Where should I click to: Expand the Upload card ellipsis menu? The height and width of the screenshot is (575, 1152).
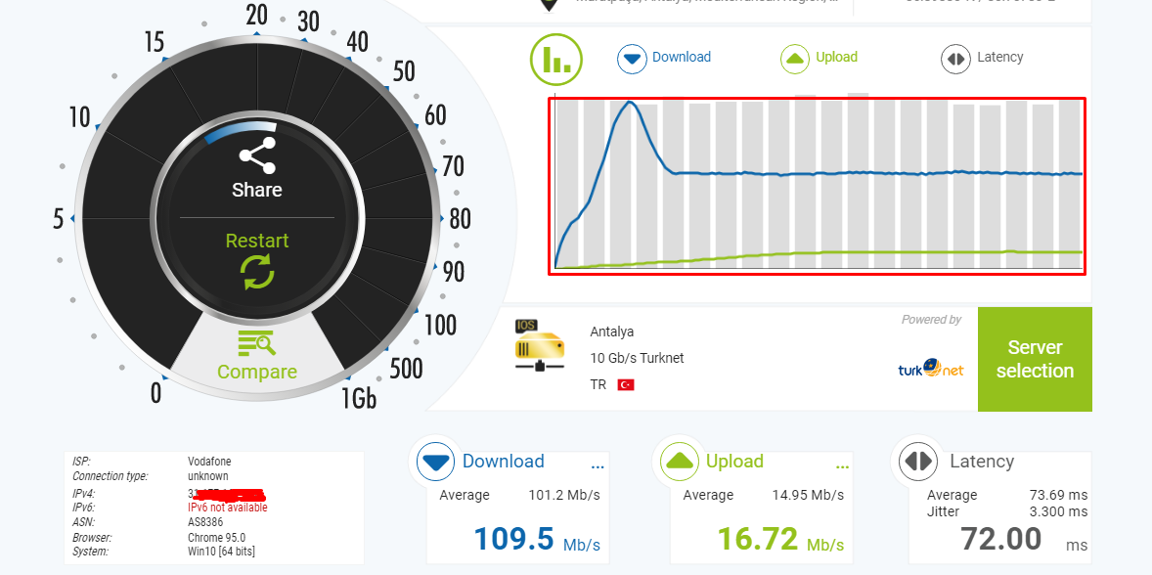pyautogui.click(x=842, y=466)
